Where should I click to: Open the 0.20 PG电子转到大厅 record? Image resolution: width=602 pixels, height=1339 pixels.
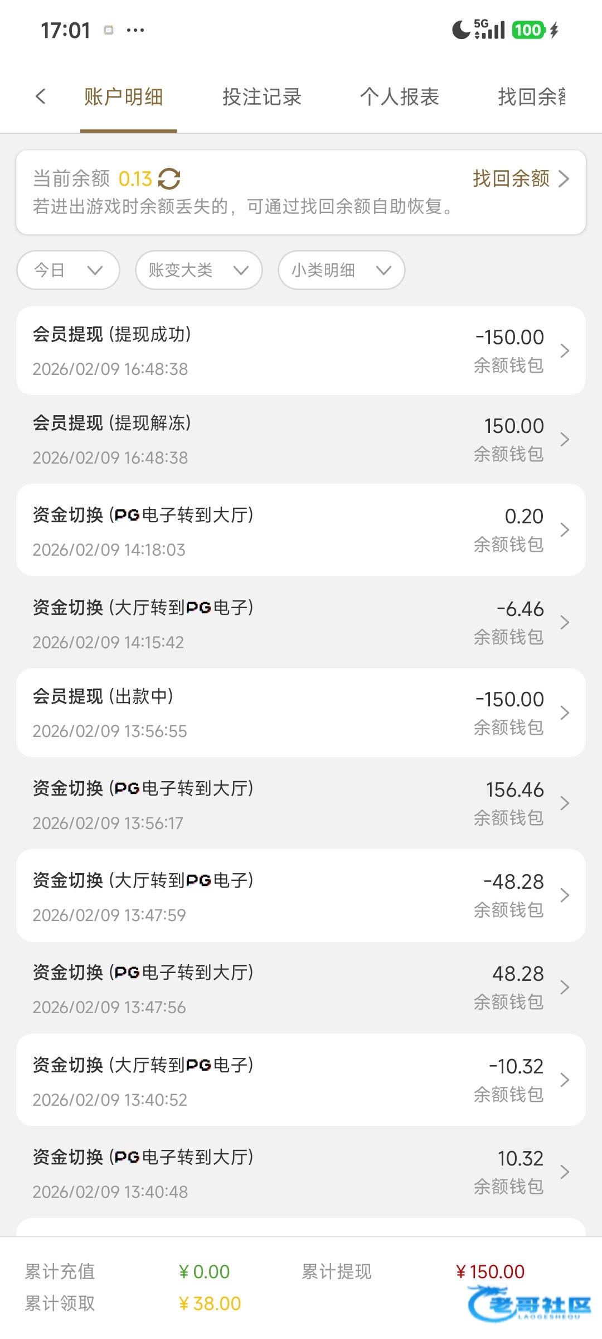point(301,530)
